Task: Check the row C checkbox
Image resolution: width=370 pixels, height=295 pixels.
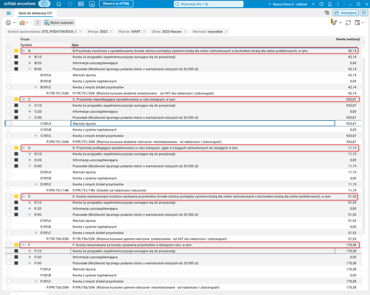Action: pyautogui.click(x=9, y=99)
